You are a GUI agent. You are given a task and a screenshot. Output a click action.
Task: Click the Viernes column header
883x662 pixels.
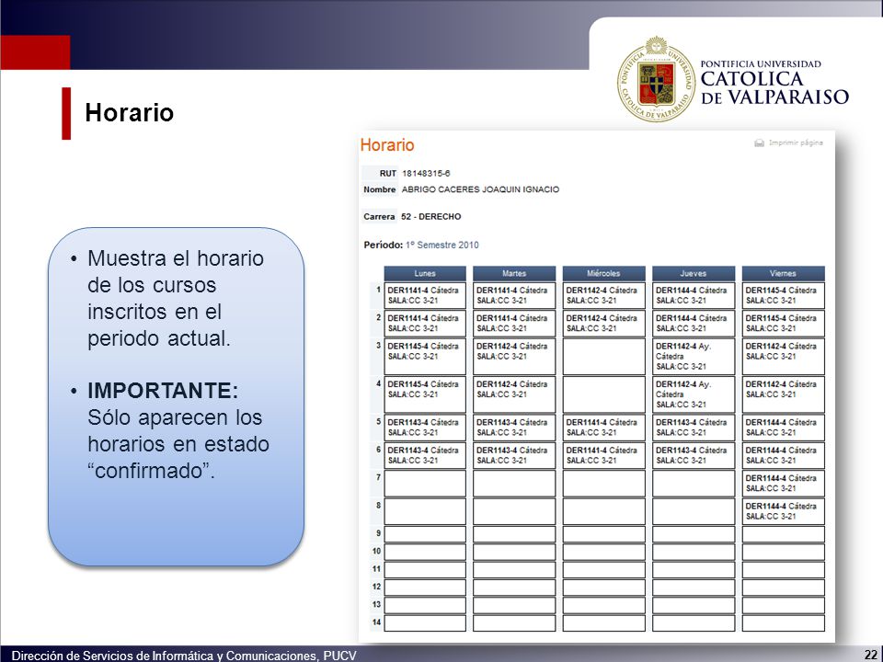tap(783, 273)
